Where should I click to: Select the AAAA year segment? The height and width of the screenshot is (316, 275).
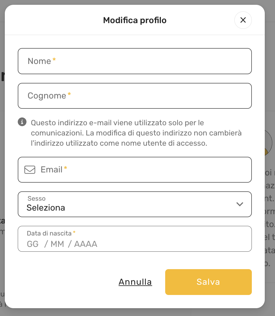[86, 244]
